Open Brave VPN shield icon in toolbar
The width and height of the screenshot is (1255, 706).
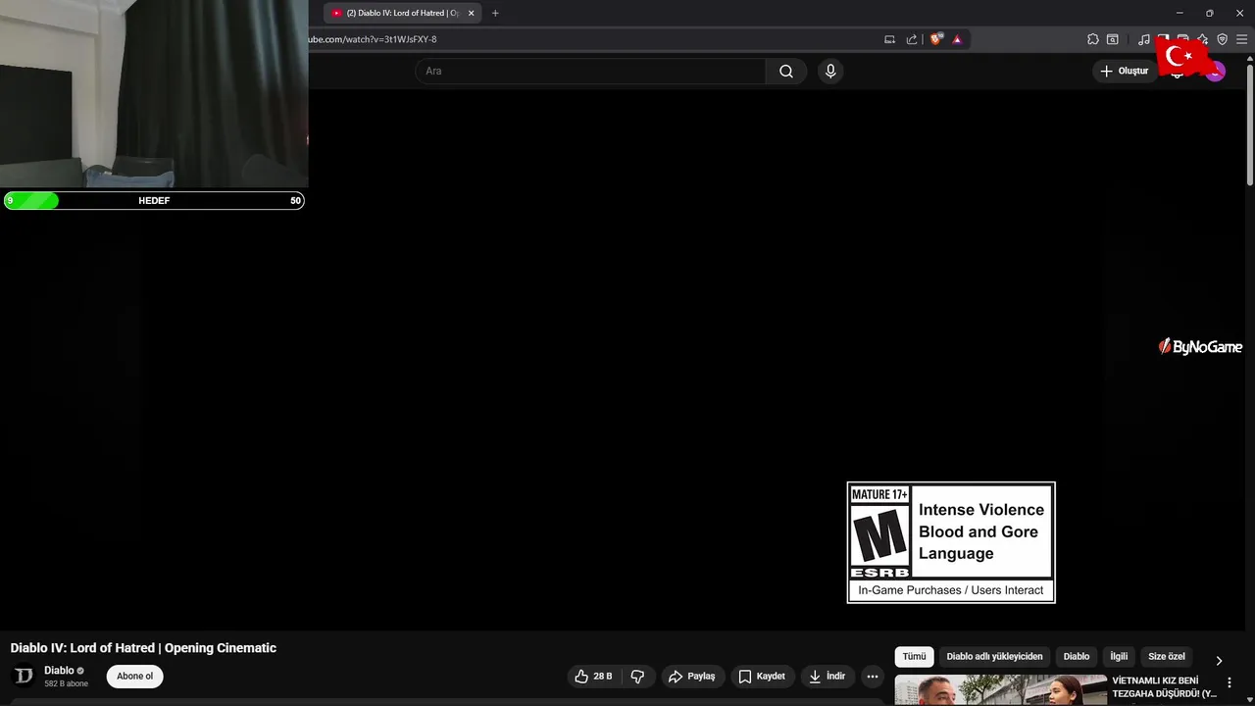(1222, 39)
